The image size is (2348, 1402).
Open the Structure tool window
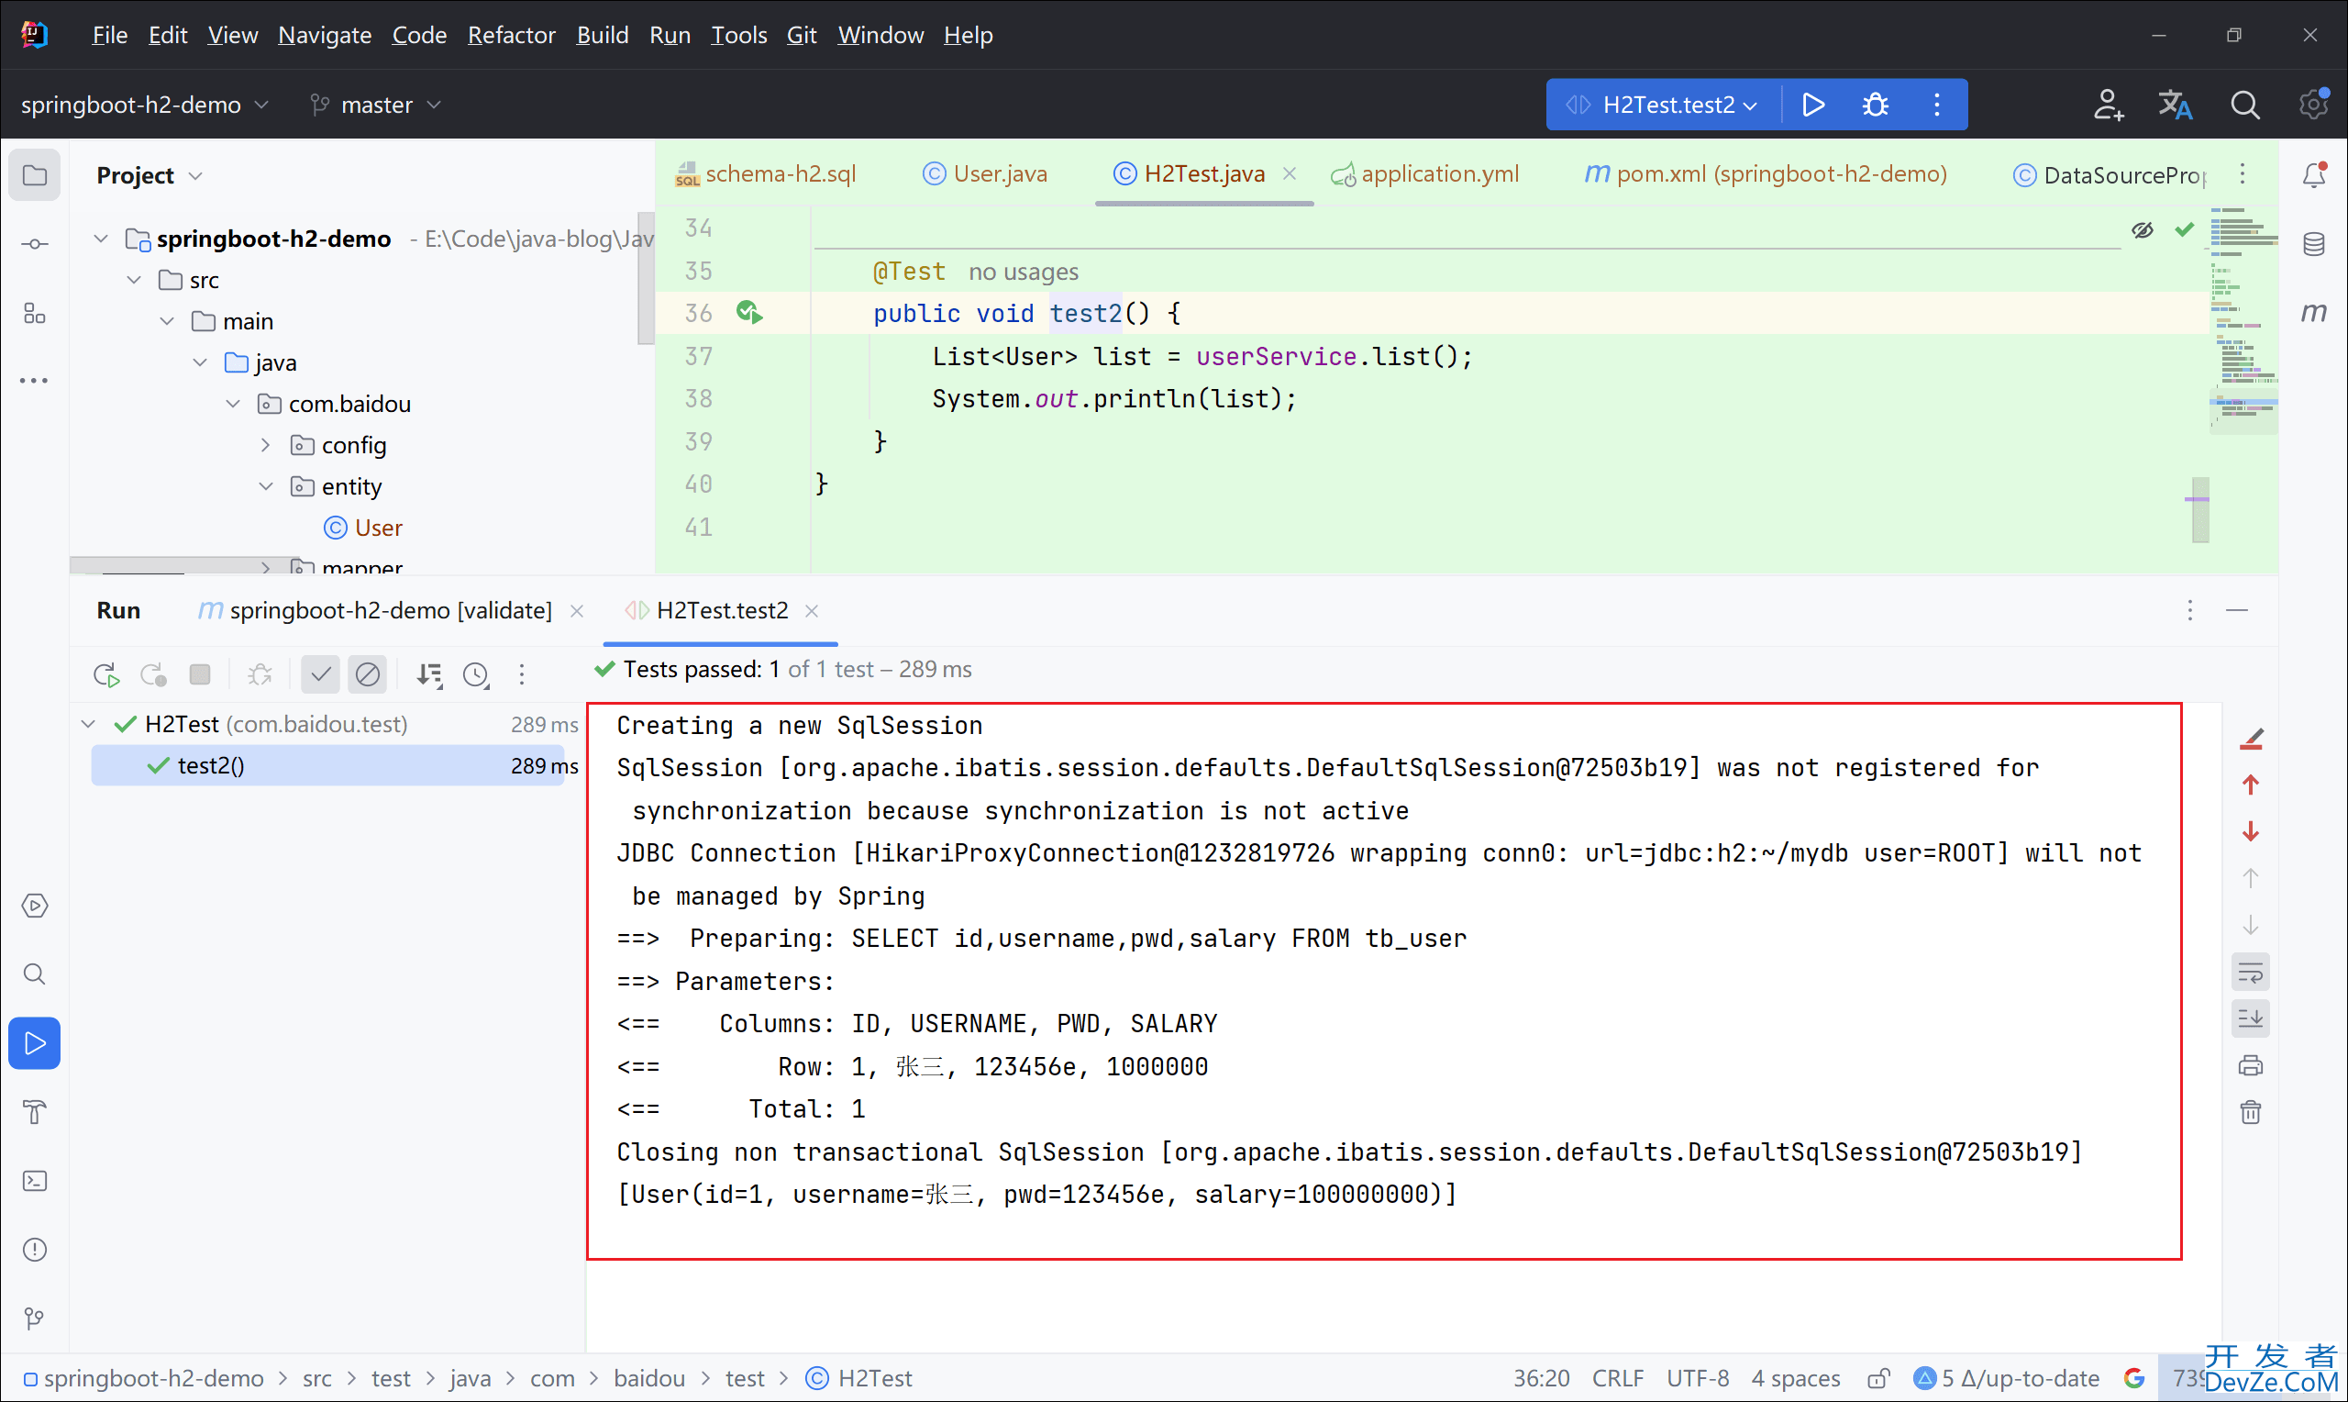[x=35, y=313]
